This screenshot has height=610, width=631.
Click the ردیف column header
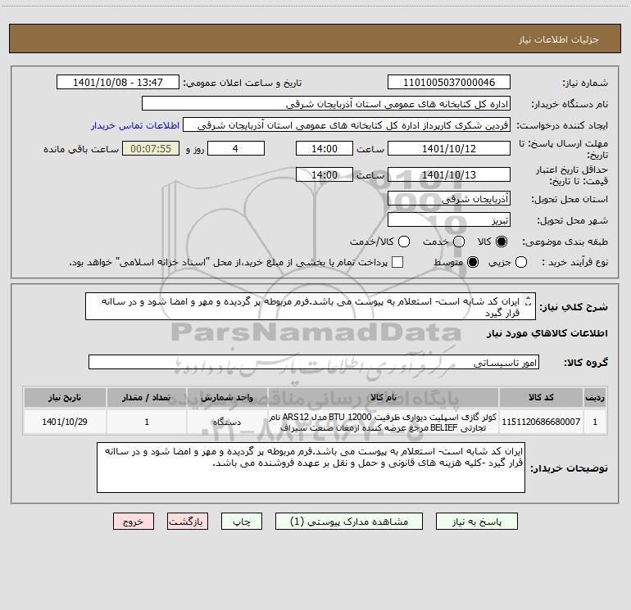(595, 397)
